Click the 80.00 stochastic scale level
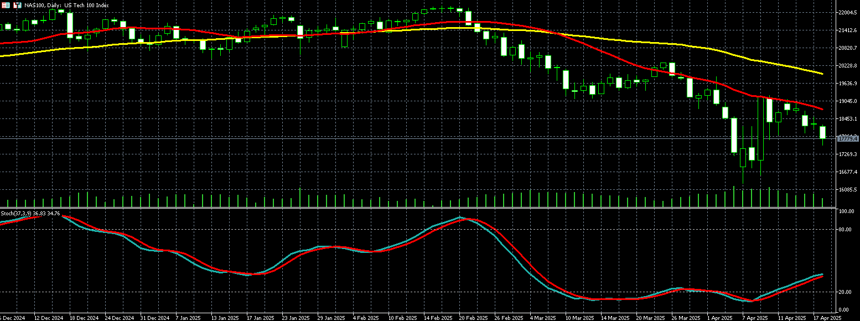Viewport: 860px width, 321px height. pos(845,229)
